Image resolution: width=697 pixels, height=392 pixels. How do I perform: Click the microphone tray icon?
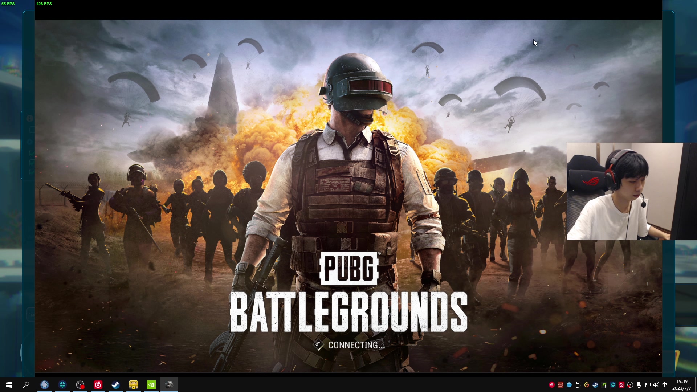[x=639, y=385]
